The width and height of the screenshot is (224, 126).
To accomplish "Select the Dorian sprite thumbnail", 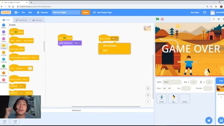I will tap(162, 99).
